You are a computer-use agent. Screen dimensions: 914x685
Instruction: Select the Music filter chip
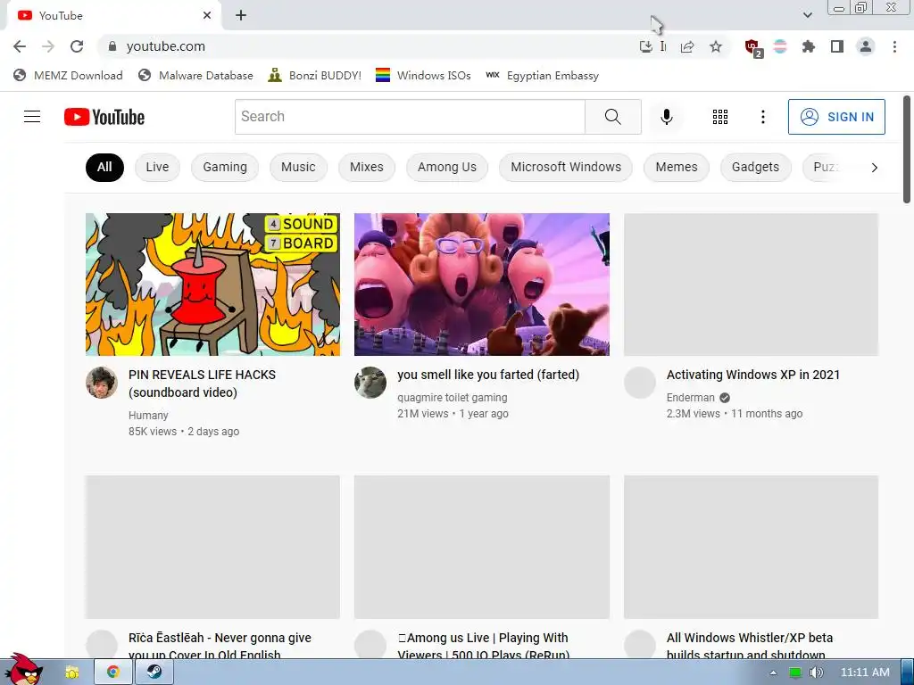pyautogui.click(x=298, y=167)
